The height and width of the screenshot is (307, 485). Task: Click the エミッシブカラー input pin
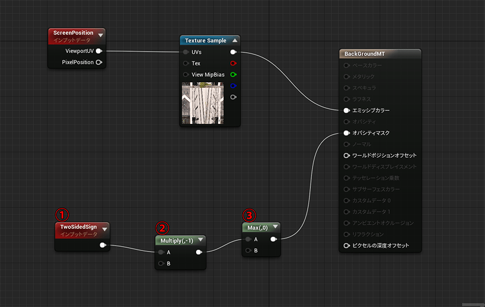pos(347,110)
